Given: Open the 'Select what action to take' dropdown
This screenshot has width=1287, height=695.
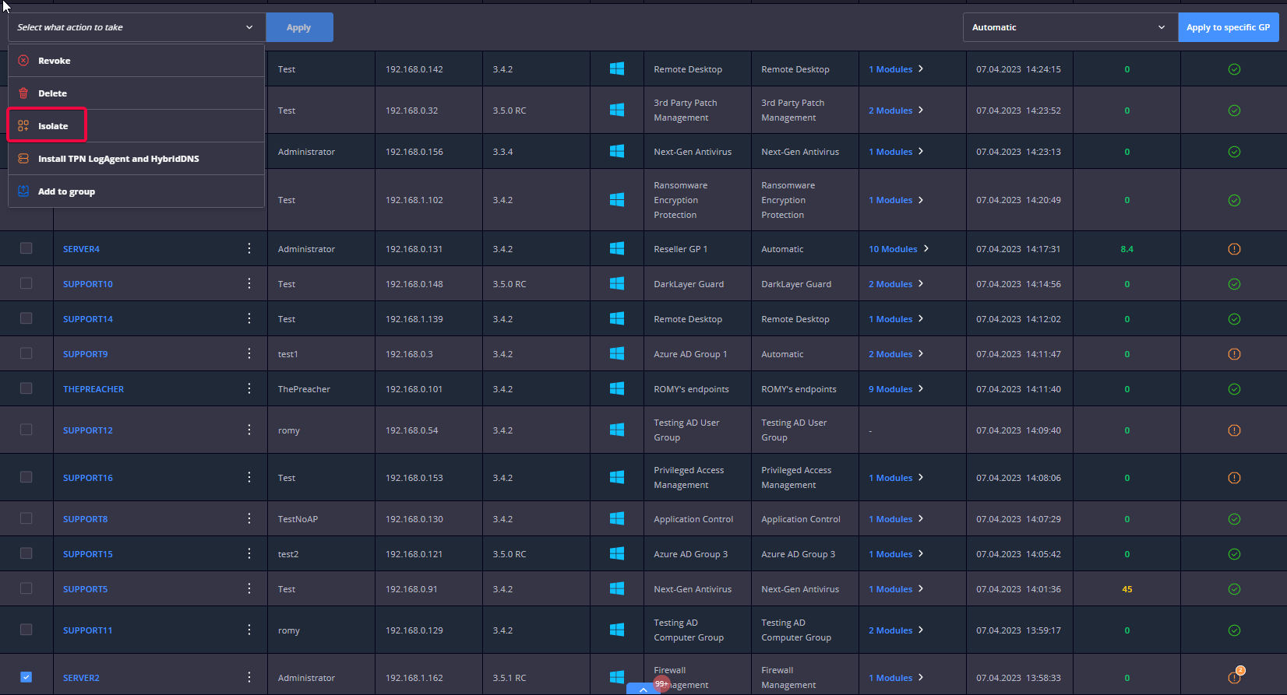Looking at the screenshot, I should tap(136, 27).
